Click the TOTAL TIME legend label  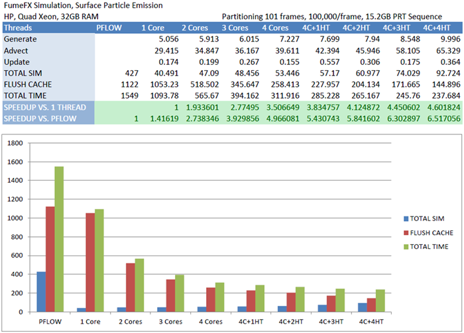coord(429,247)
